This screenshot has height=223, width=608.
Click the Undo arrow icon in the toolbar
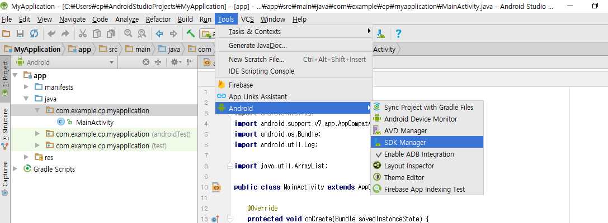click(51, 33)
